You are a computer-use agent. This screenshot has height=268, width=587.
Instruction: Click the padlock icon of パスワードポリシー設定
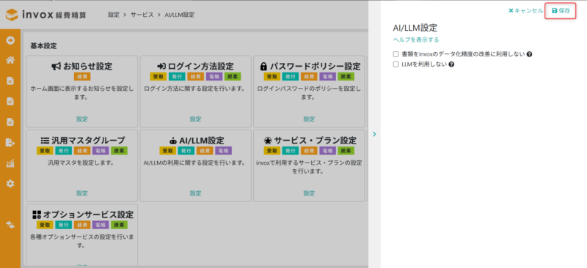(x=263, y=67)
